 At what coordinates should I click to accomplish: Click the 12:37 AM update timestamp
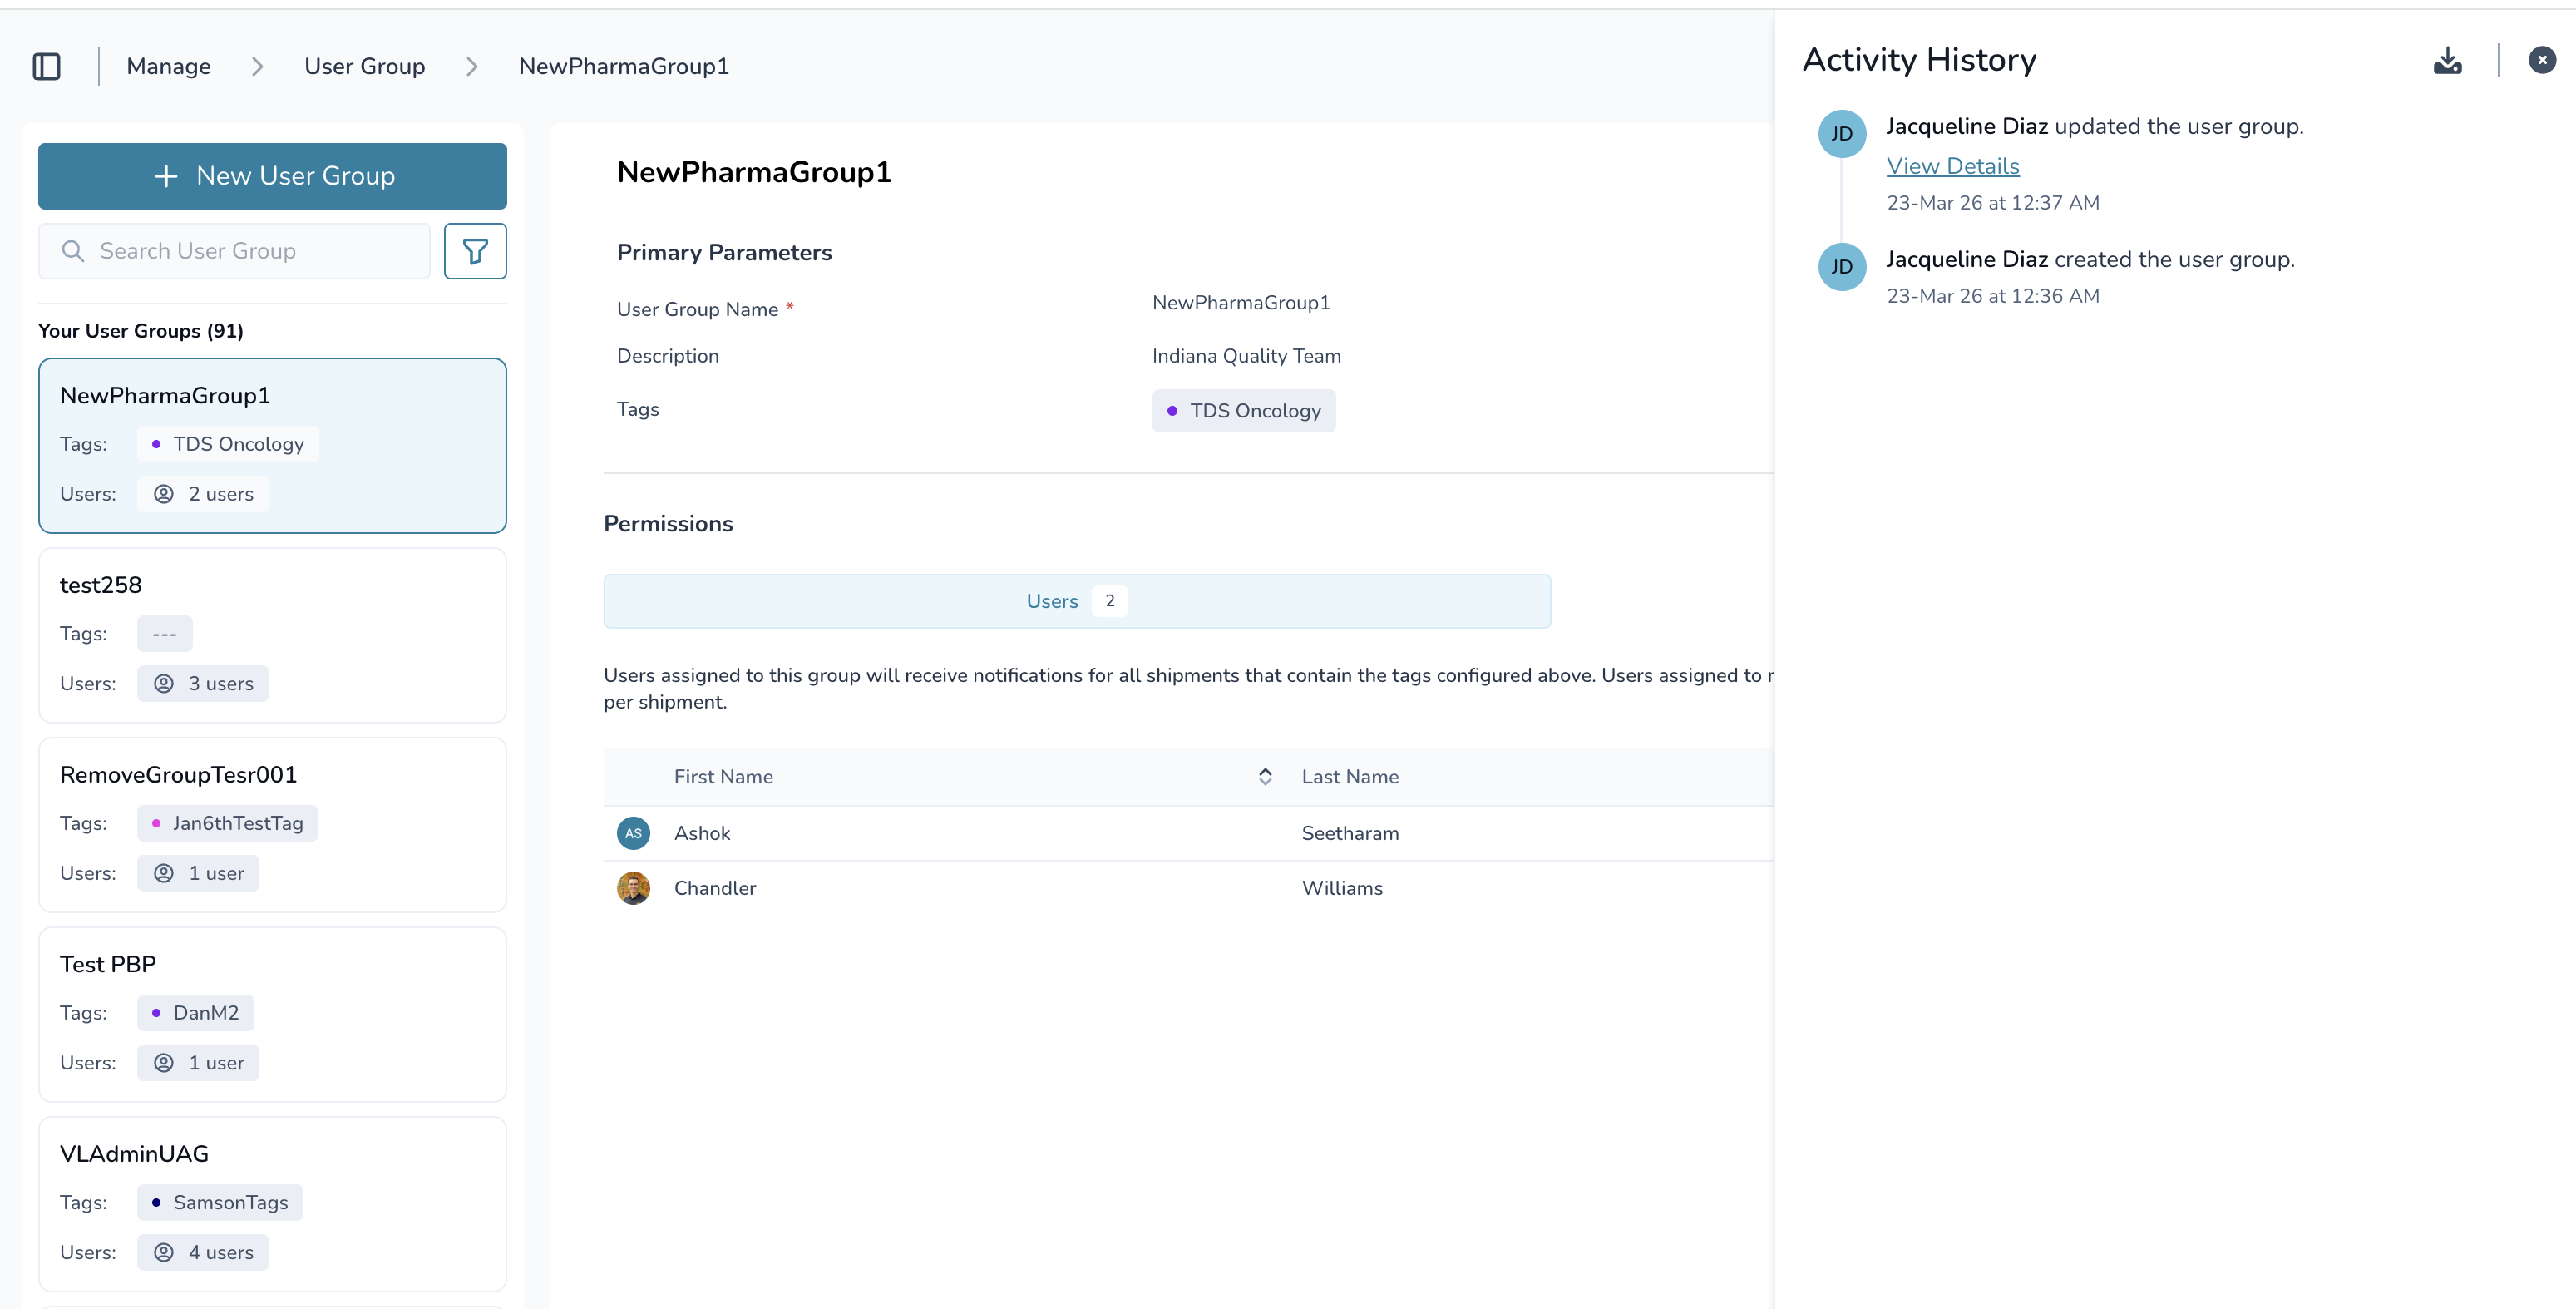click(x=1993, y=203)
